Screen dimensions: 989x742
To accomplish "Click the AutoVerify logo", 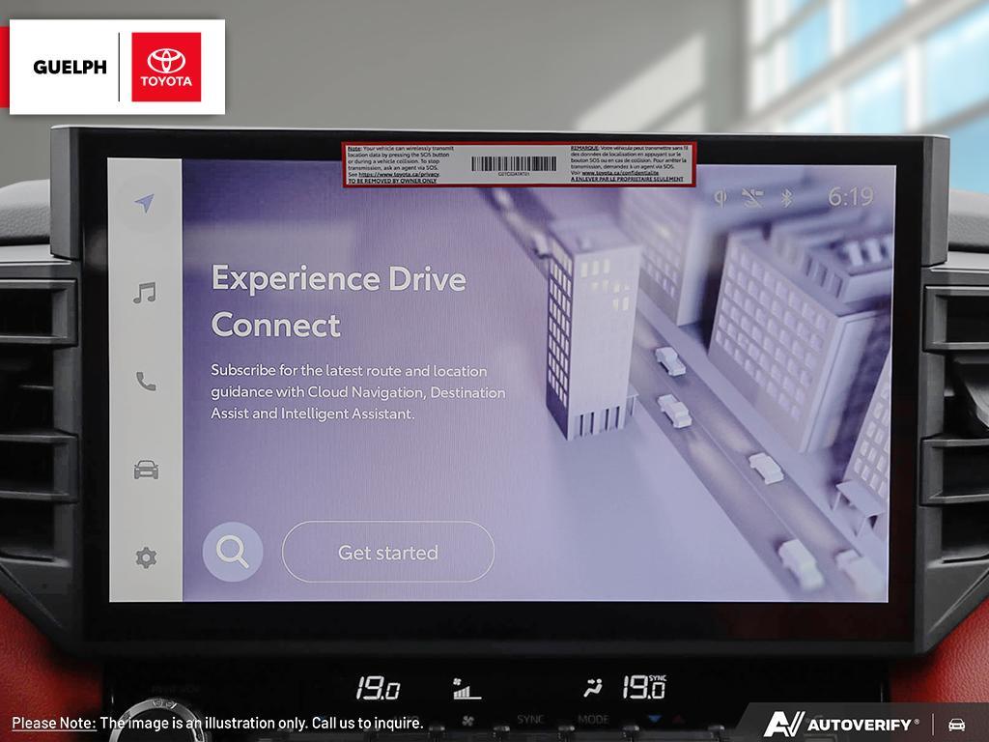I will tap(840, 724).
